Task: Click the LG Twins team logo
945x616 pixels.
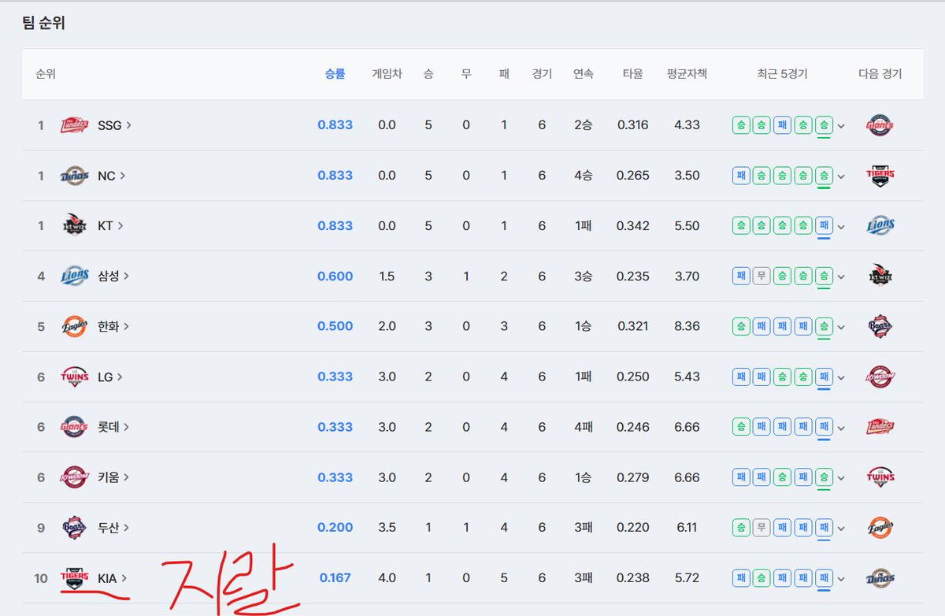Action: [x=75, y=377]
